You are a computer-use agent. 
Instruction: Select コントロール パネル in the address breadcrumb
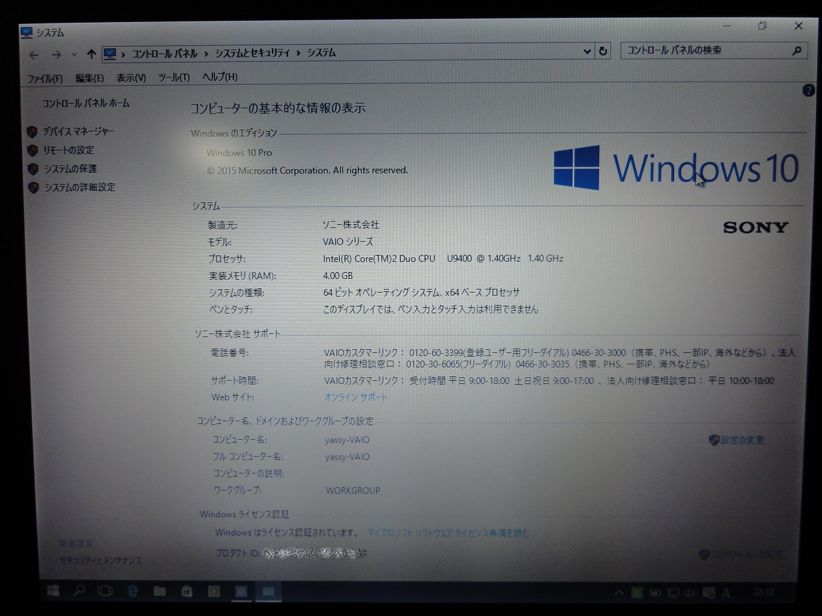point(165,54)
